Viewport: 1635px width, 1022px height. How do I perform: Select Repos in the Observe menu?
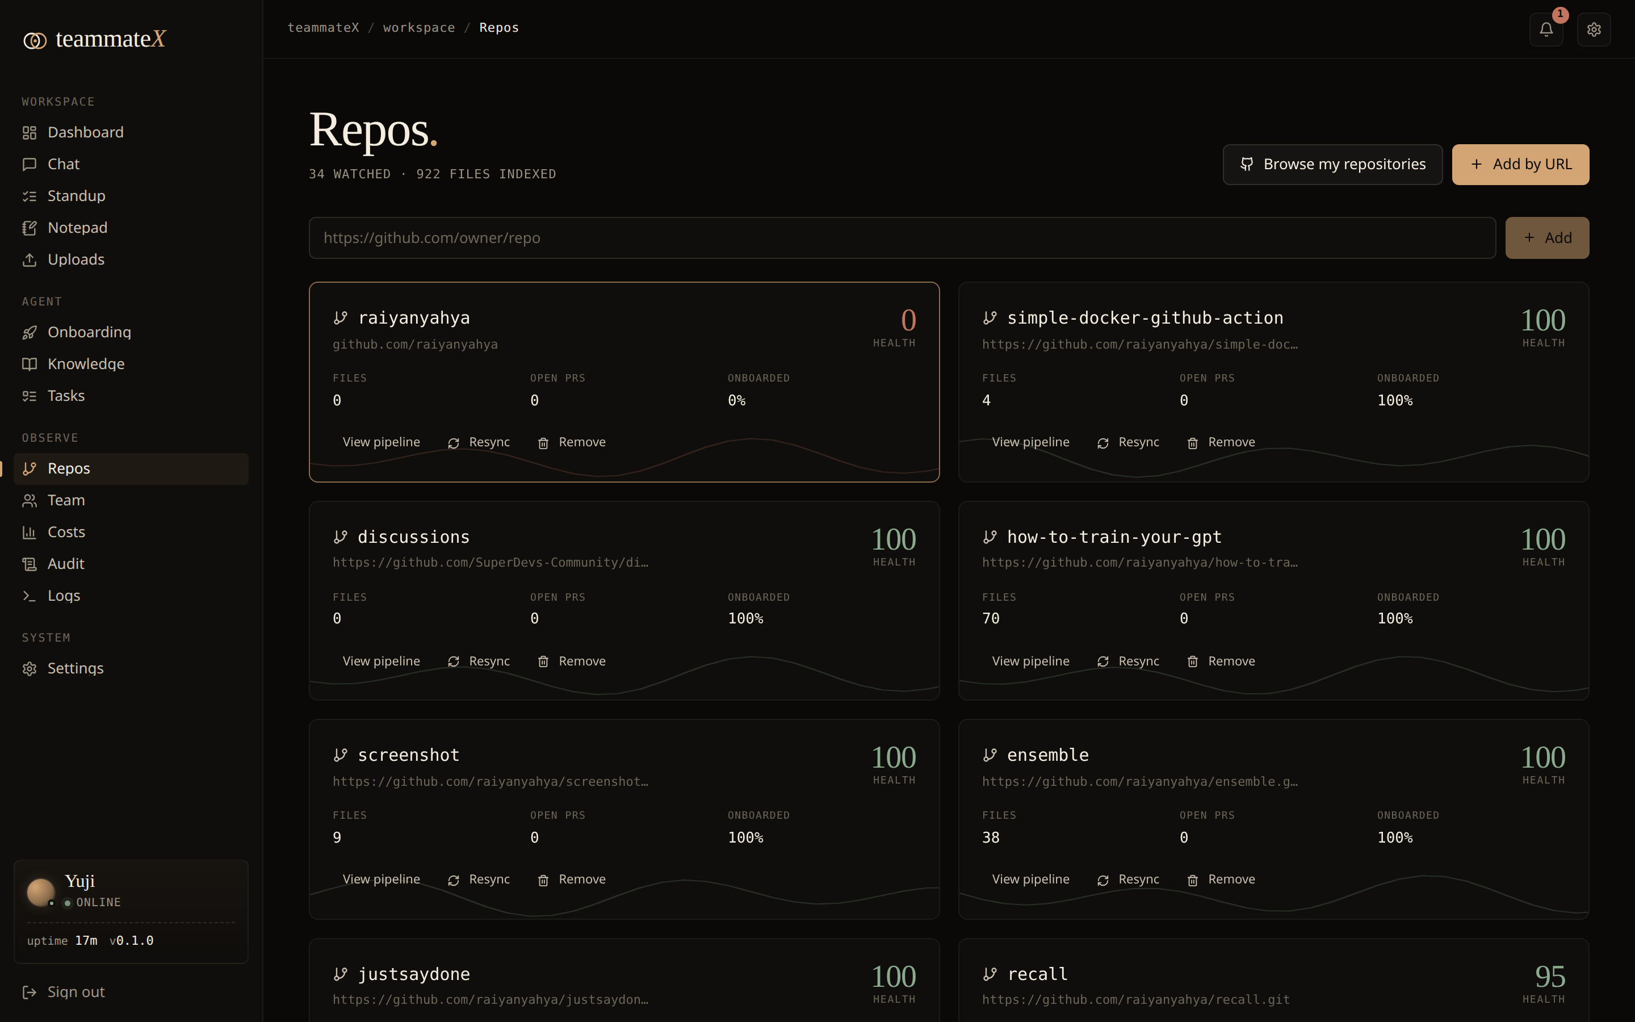pyautogui.click(x=131, y=468)
